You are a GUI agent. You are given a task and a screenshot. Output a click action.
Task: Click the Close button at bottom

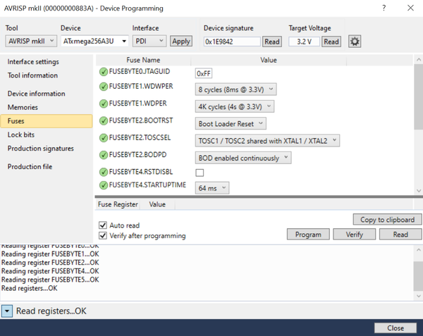[396, 328]
